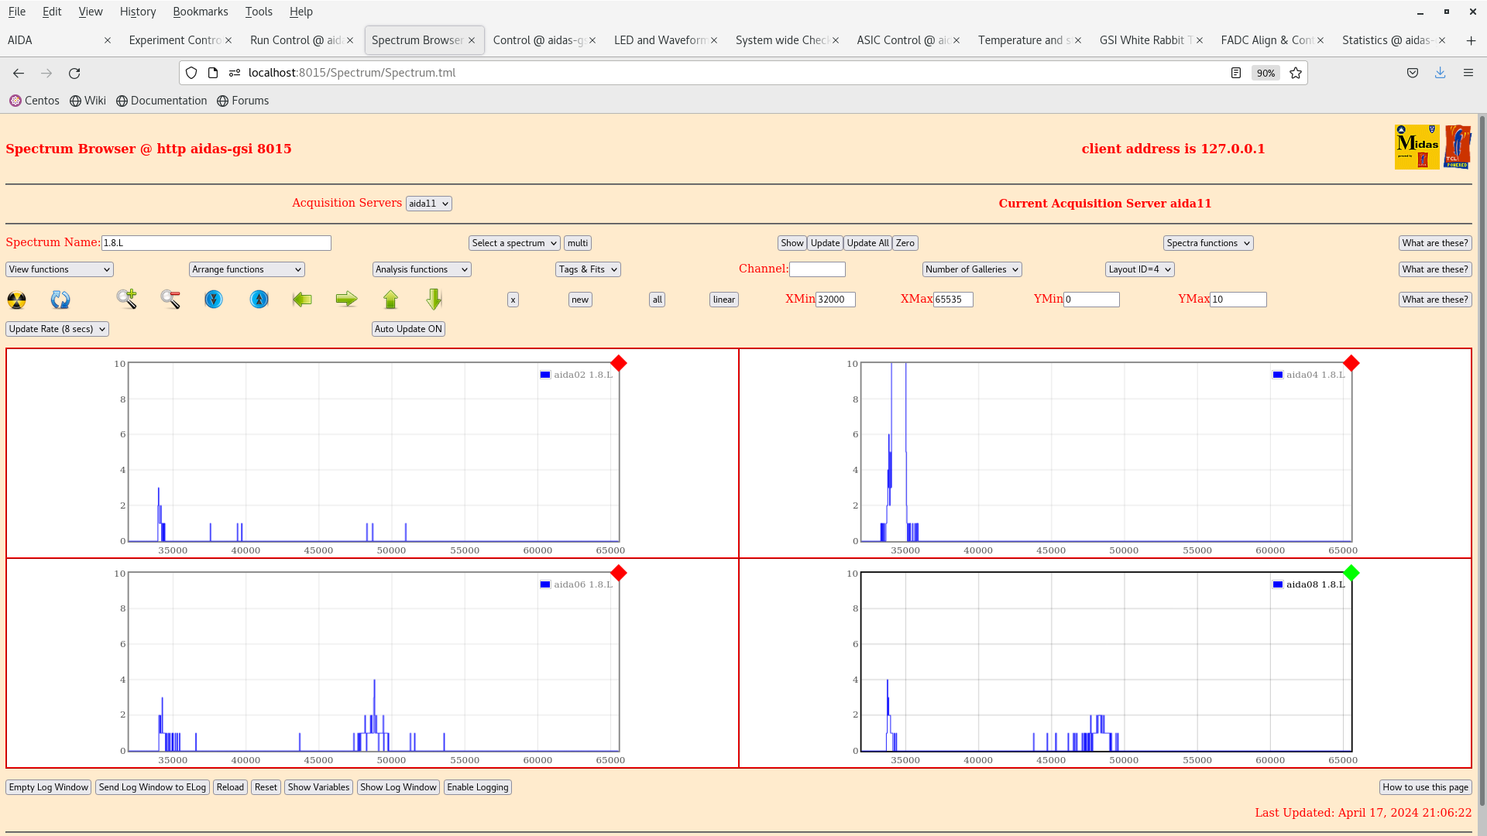The height and width of the screenshot is (836, 1487).
Task: Switch to the Run Control tab
Action: [x=296, y=40]
